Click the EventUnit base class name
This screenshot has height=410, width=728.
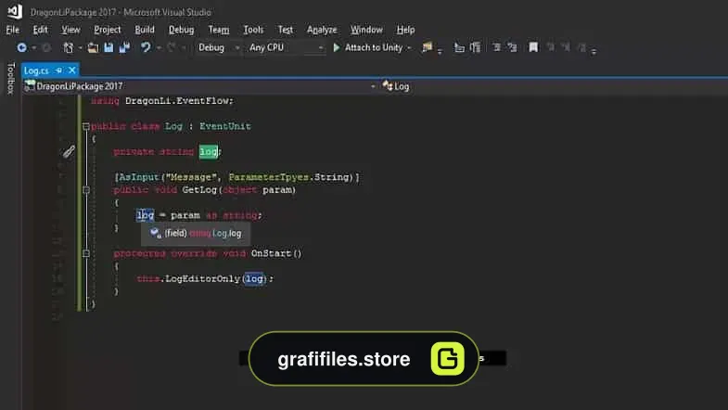pos(225,126)
